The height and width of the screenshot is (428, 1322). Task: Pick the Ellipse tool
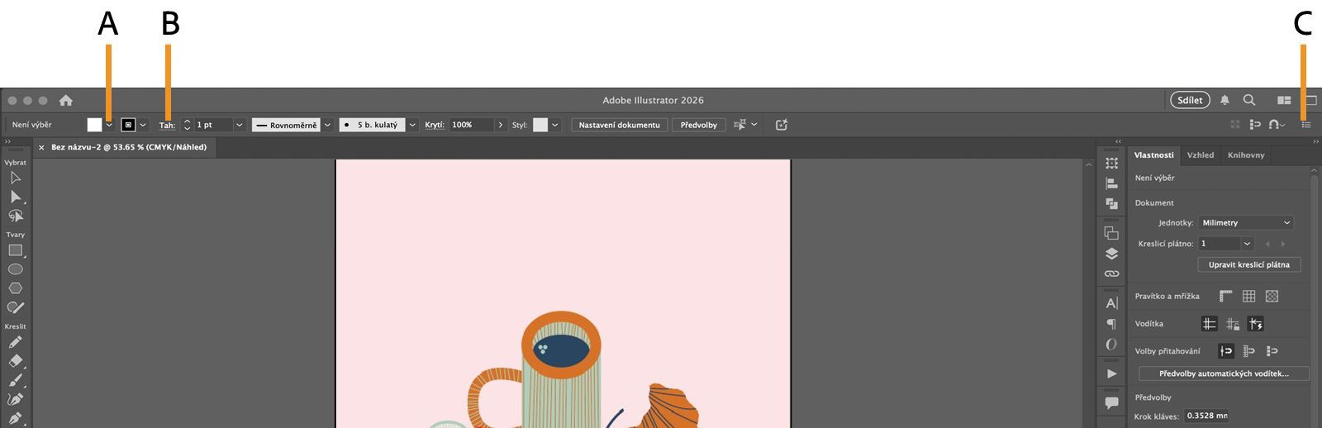[15, 269]
